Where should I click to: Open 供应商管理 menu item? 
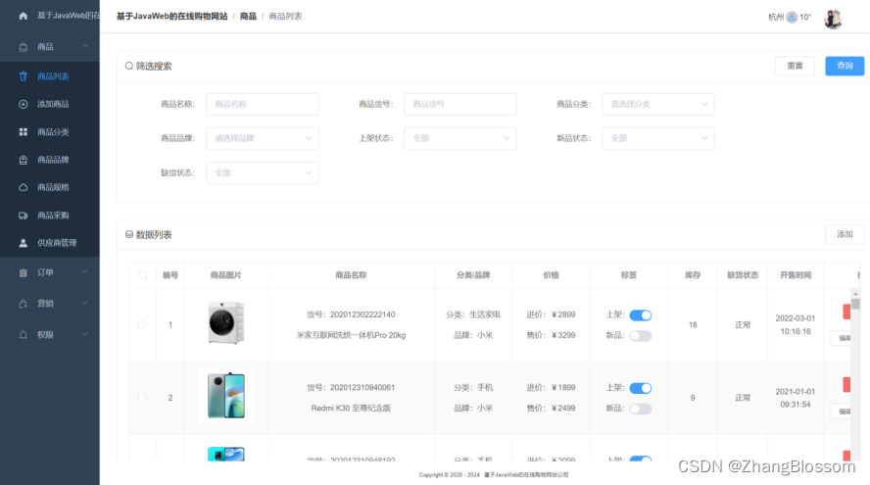tap(50, 243)
